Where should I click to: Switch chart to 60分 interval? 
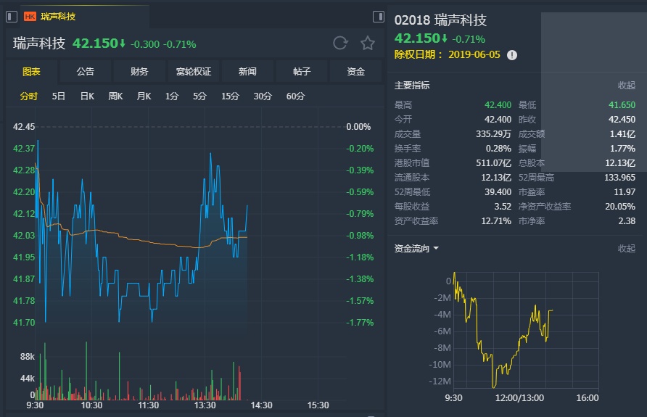[x=295, y=96]
